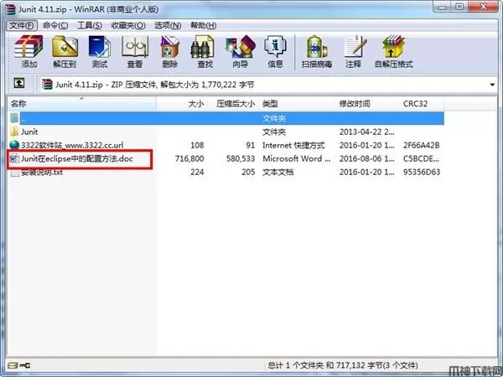Click modified date 2016-08-06 of doc file
This screenshot has width=503, height=377.
(366, 158)
